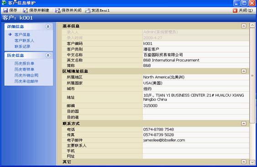This screenshot has height=167, width=257.
Task: Click the app icon in title bar
Action: click(x=4, y=3)
